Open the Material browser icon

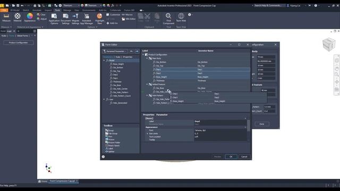coord(18,18)
